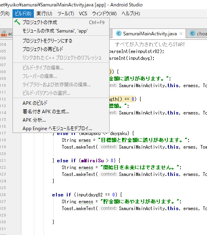Select モジュールの作成 'Samurai', 'app' entry
207x235 pixels.
(x=61, y=31)
